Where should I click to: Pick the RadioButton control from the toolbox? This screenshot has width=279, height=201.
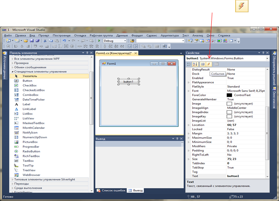tap(31, 151)
